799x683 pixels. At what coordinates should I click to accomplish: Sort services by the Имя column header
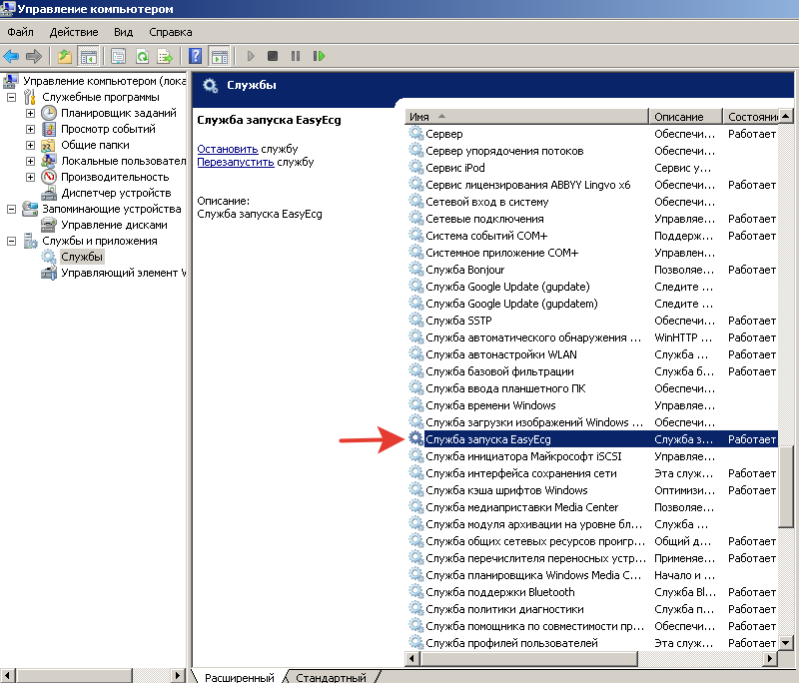tap(527, 117)
